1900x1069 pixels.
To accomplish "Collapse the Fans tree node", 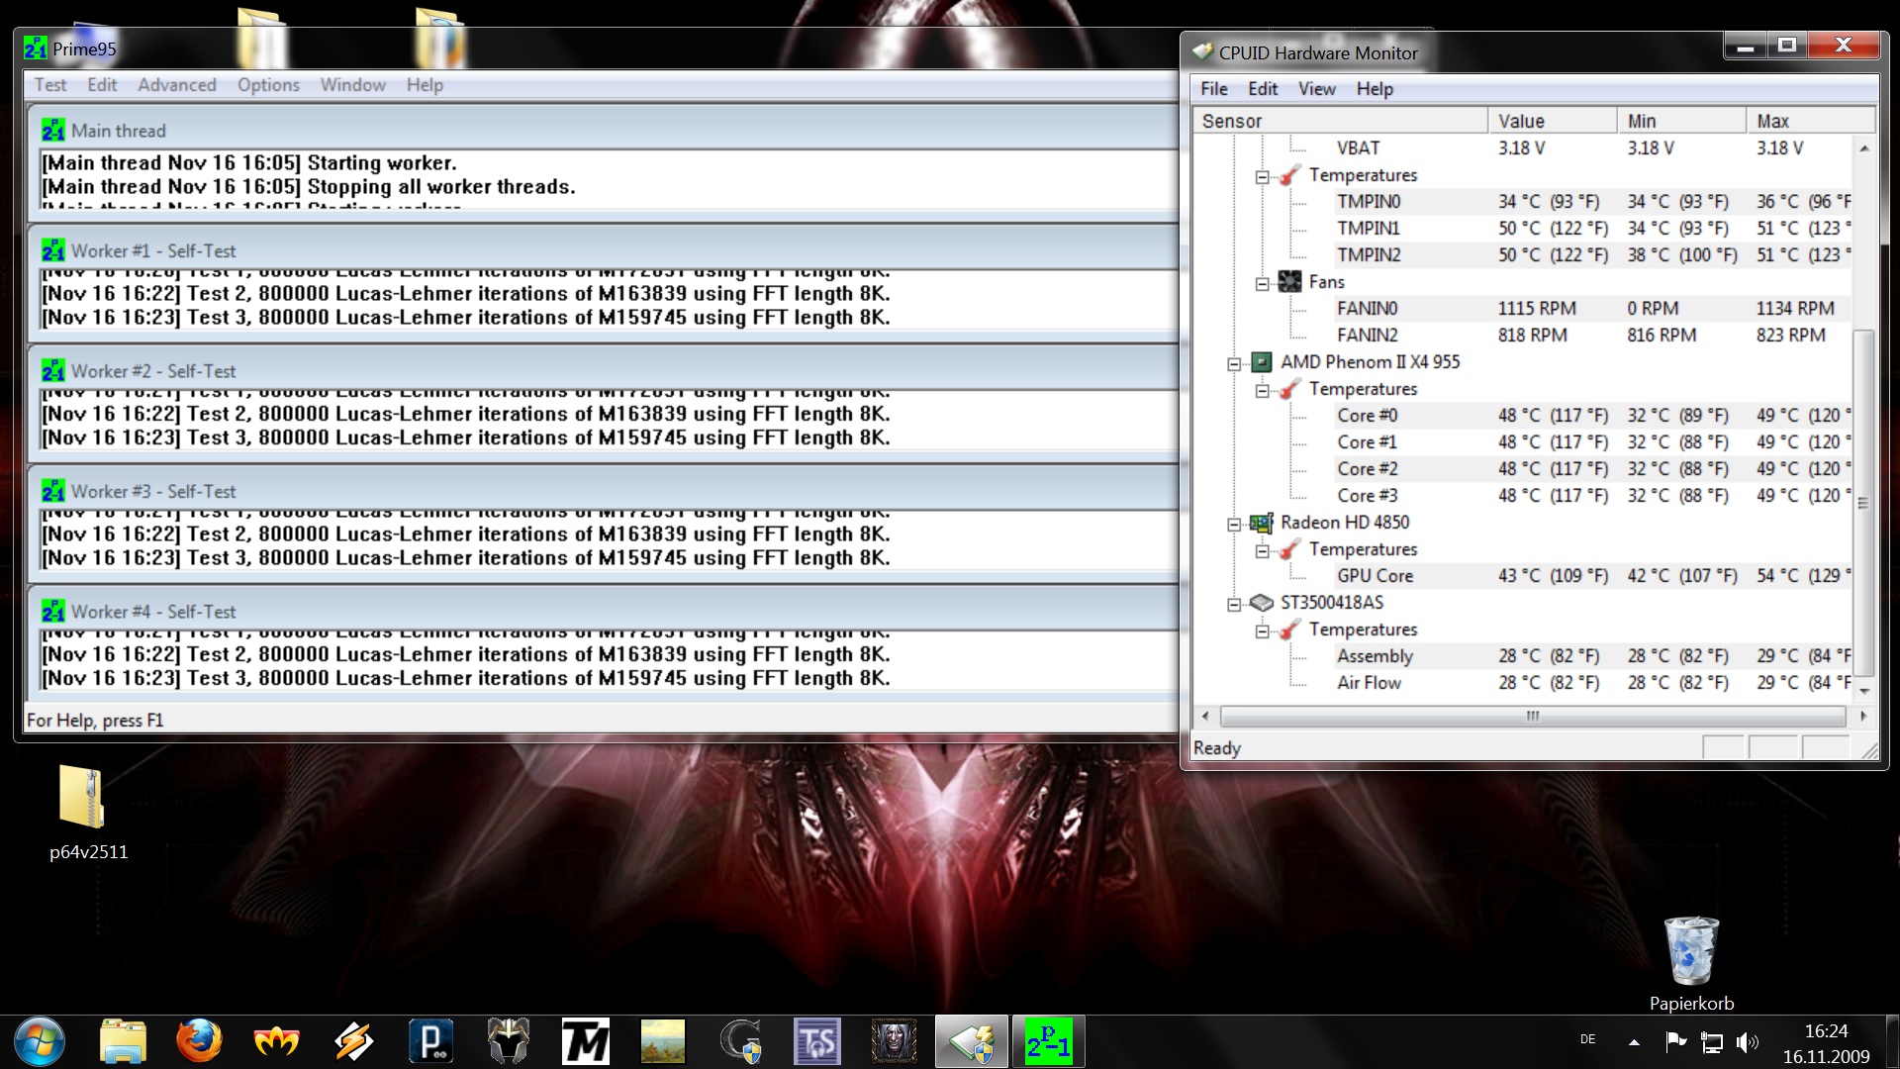I will click(x=1262, y=284).
